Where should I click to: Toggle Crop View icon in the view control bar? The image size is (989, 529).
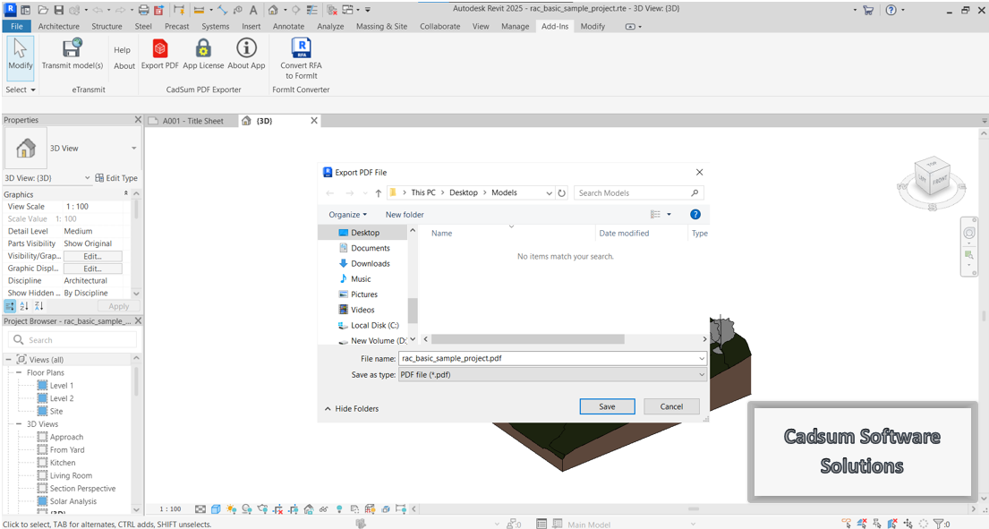277,508
